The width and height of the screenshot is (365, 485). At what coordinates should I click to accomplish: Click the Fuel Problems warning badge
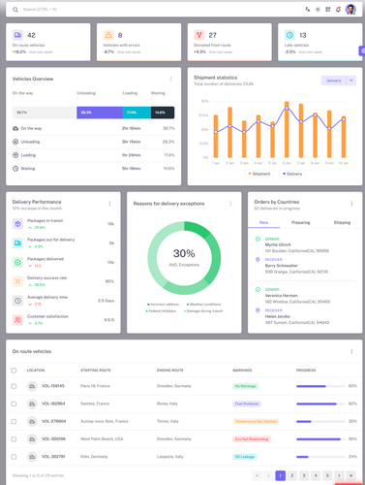(x=247, y=404)
